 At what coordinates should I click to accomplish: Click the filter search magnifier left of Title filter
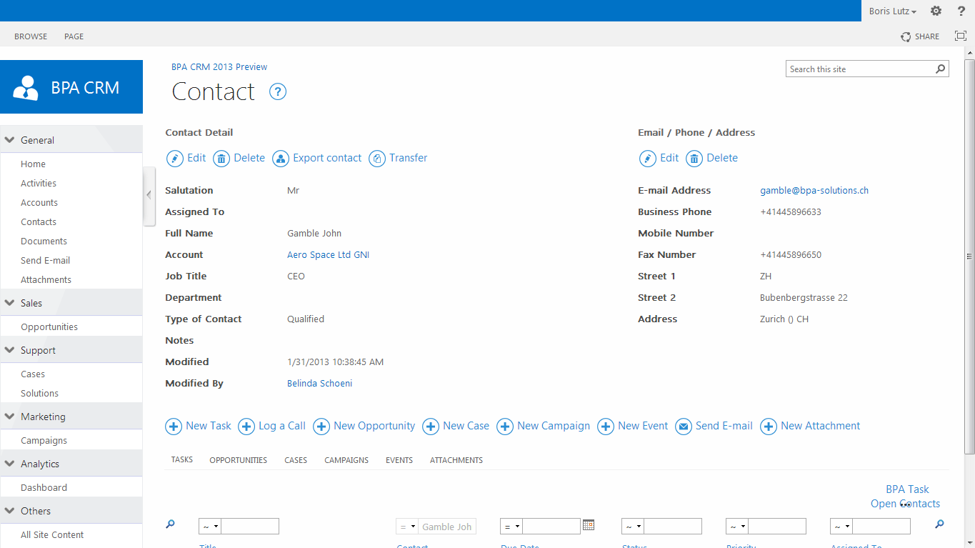click(x=170, y=524)
